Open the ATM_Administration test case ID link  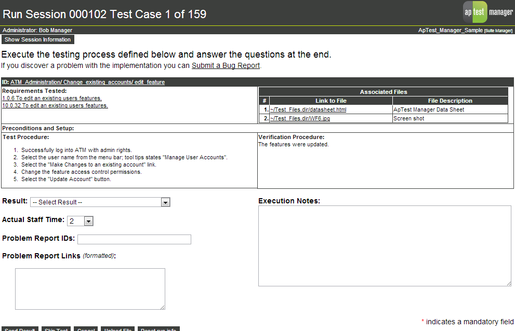[87, 82]
